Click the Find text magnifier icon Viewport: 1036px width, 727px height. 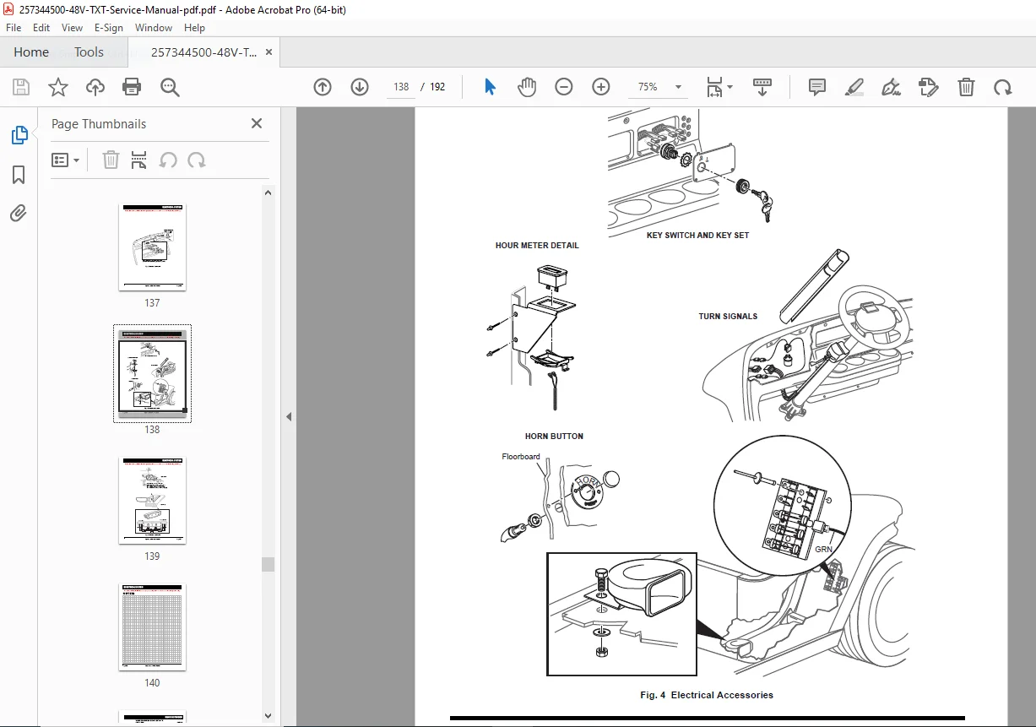tap(170, 87)
